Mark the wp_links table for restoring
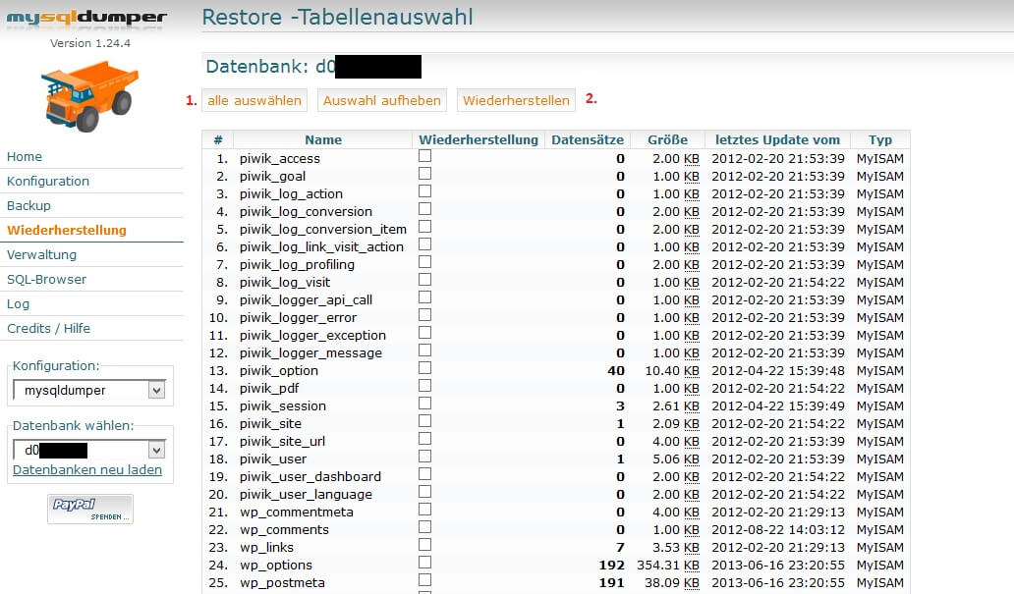 tap(424, 545)
